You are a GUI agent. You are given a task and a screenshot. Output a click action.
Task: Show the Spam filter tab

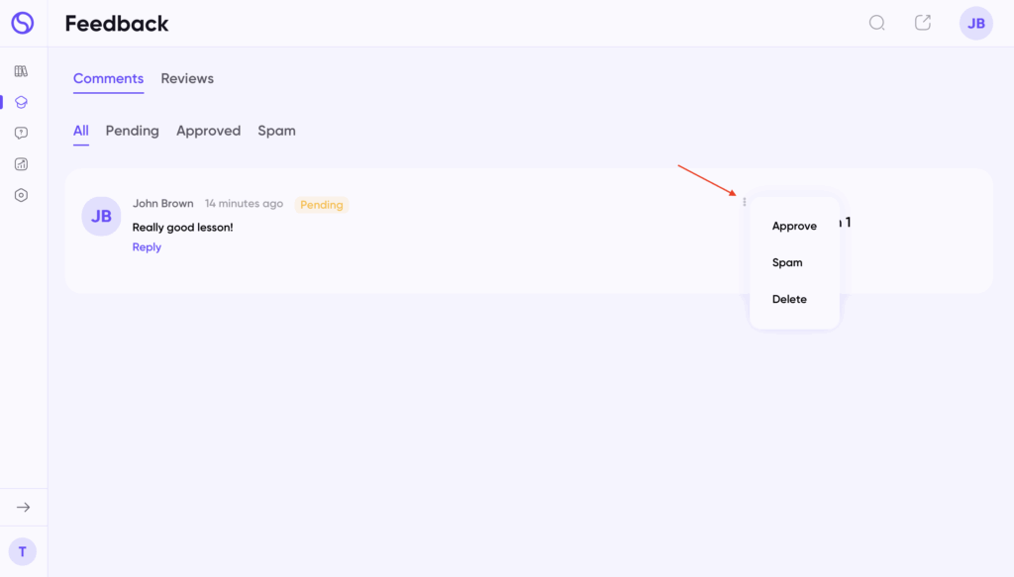coord(276,131)
